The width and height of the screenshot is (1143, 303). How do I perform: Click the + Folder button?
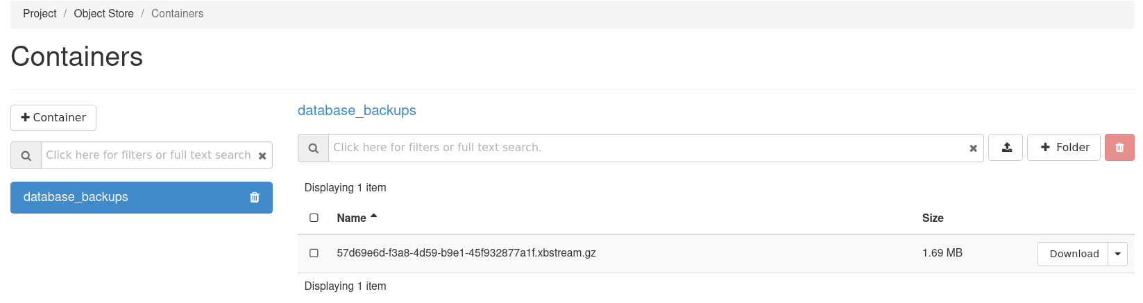click(1064, 148)
